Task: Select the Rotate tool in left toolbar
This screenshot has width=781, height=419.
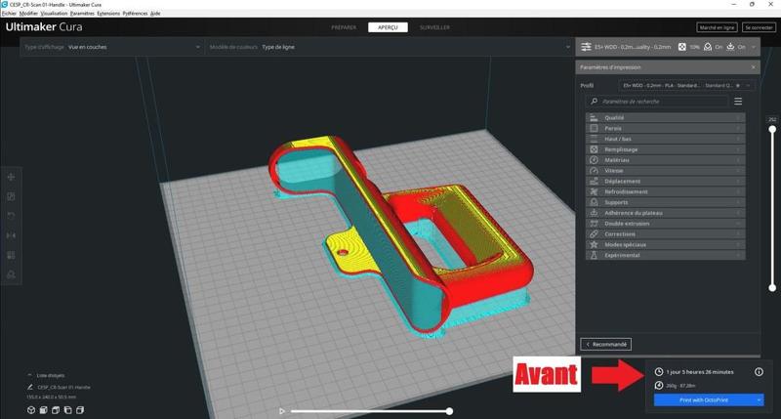Action: [11, 216]
